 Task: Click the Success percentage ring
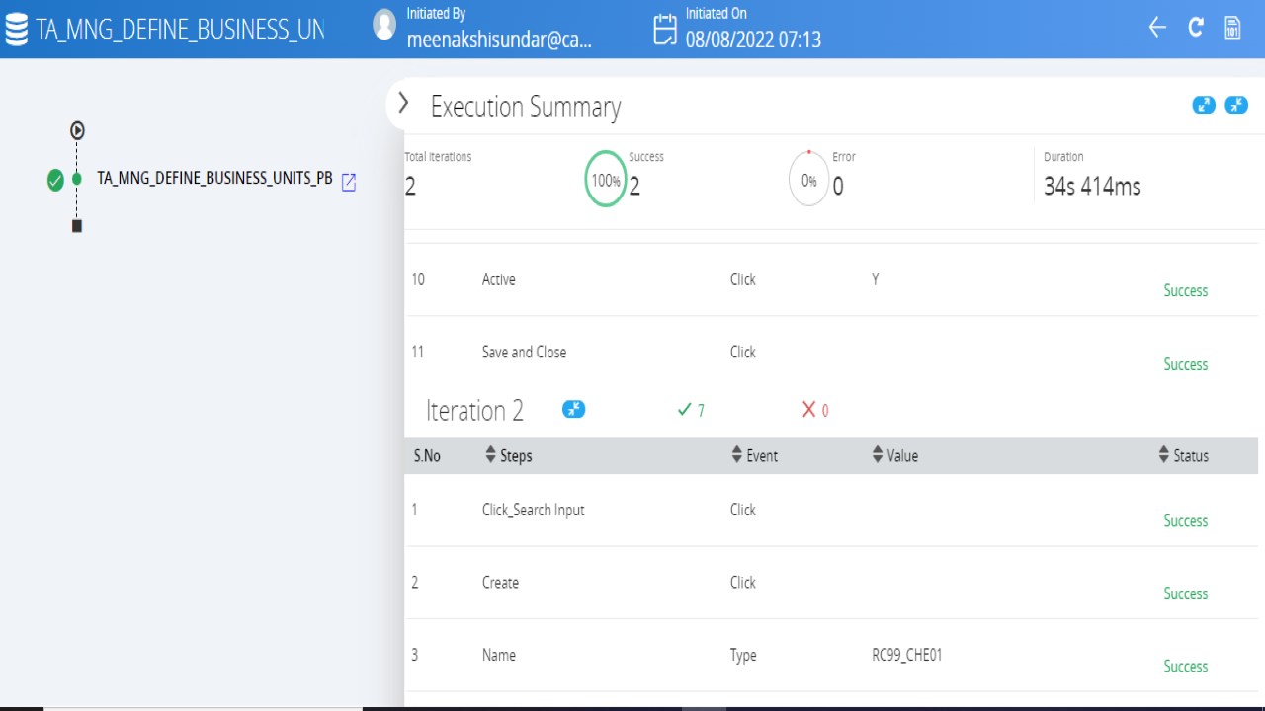point(606,181)
